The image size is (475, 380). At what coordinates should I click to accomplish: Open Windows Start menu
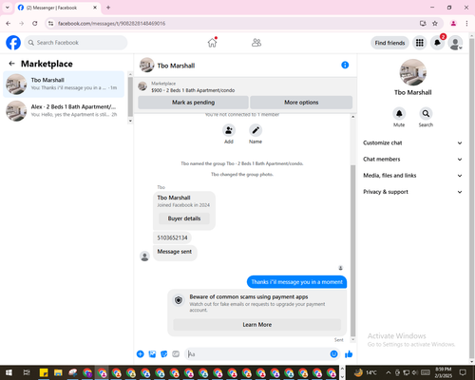[x=9, y=372]
